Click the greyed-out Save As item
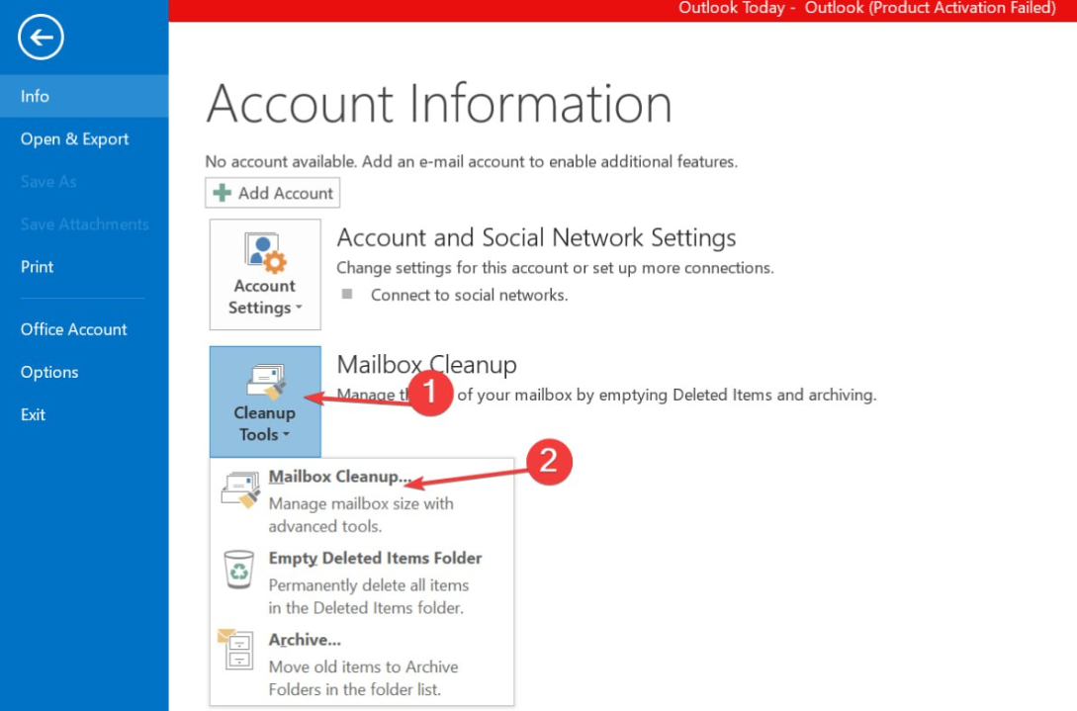 48,181
